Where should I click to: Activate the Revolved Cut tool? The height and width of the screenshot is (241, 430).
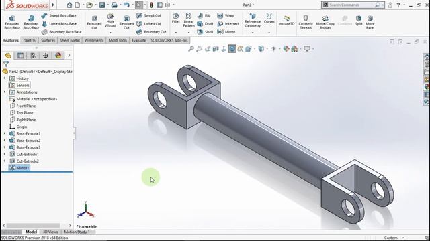(126, 22)
